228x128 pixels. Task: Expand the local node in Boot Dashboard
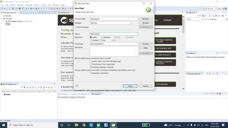pyautogui.click(x=2, y=95)
